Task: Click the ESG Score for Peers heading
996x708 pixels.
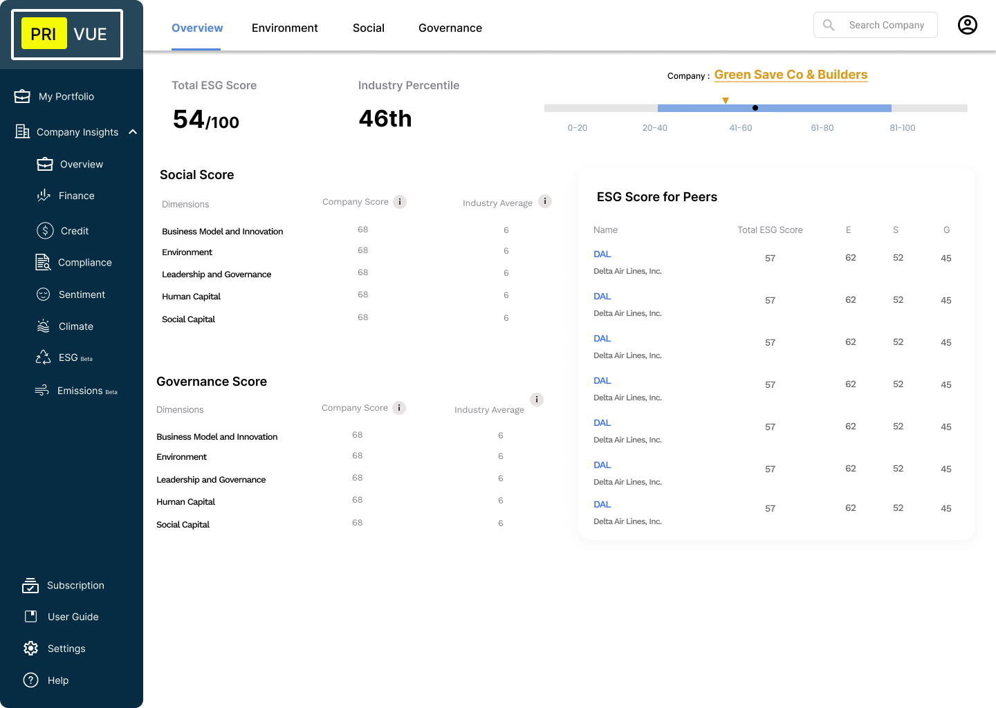Action: [x=657, y=197]
